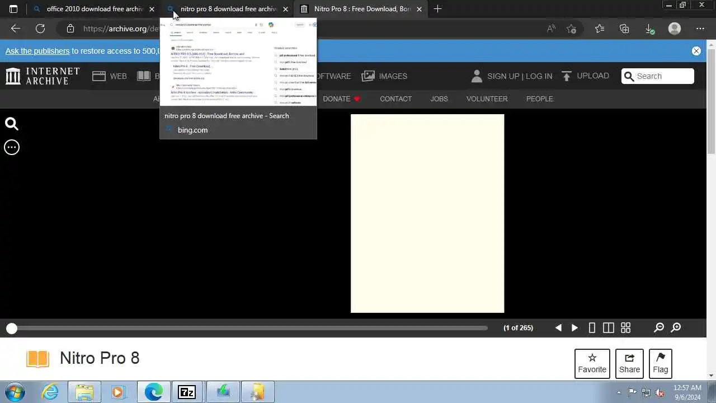Open the Downloads panel
Screen dimensions: 716x403
click(649, 29)
